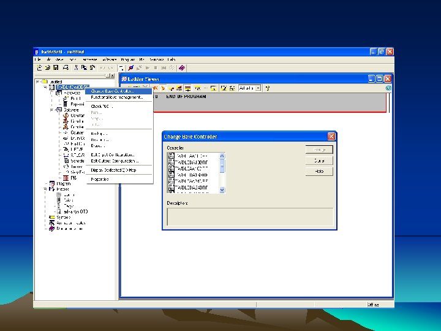The height and width of the screenshot is (331, 441).
Task: Click the Documentation purple book tree icon
Action: pos(51,229)
